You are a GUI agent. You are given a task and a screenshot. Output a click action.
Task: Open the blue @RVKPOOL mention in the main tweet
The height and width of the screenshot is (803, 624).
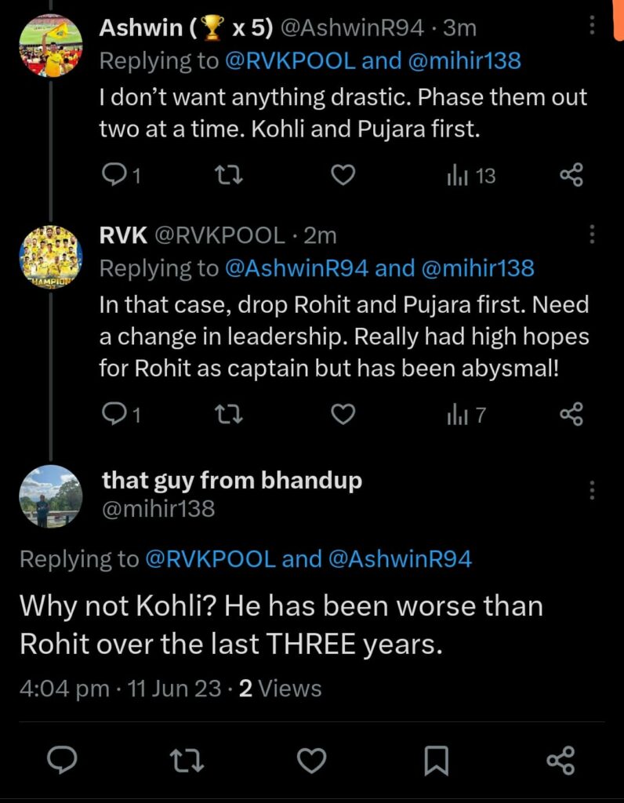210,558
